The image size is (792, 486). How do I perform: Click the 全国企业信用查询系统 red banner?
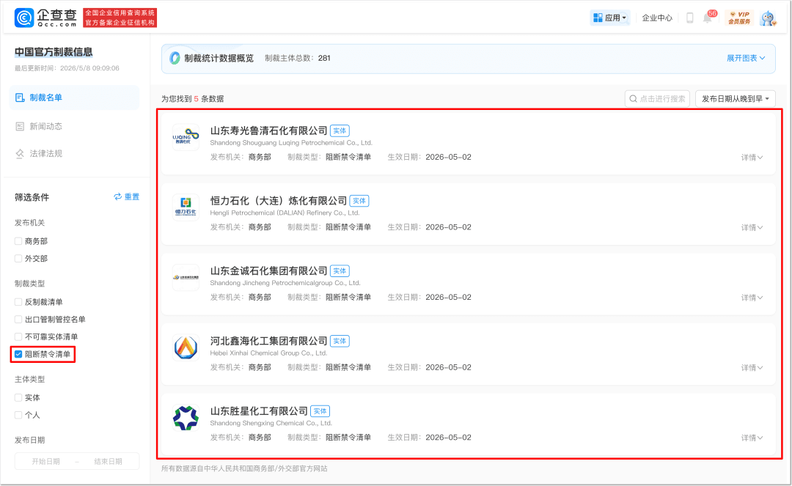[120, 18]
